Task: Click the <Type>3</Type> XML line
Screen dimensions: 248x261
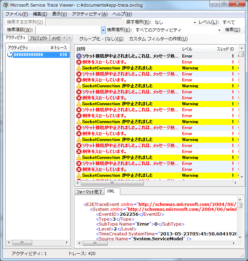Action: (x=115, y=219)
